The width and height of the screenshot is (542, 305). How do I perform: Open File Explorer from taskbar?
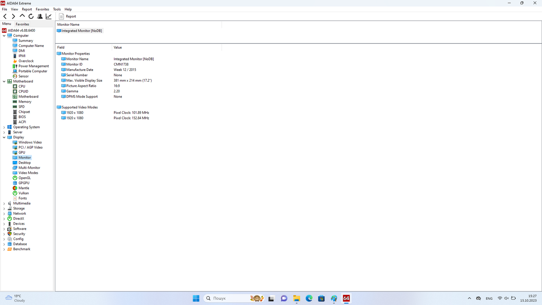click(296, 298)
